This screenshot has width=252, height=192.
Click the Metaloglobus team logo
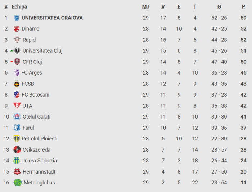click(x=18, y=183)
